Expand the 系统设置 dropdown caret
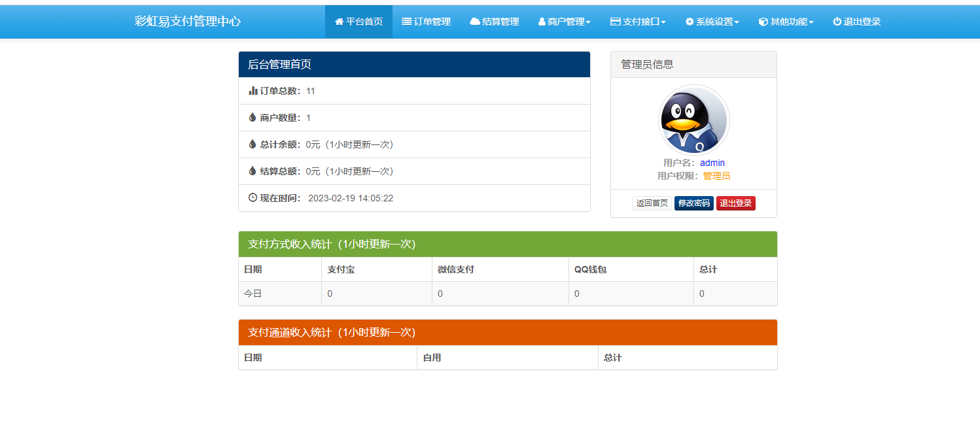 point(737,22)
